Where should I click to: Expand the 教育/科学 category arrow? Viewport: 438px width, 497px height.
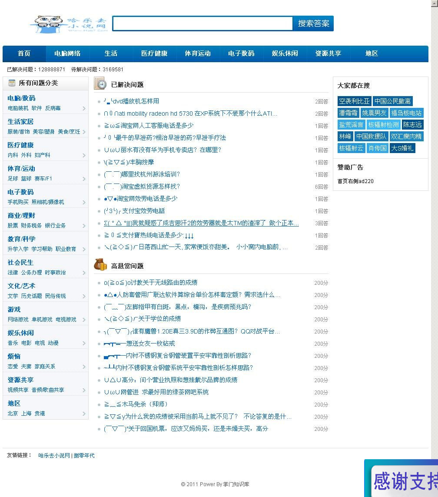click(x=84, y=249)
